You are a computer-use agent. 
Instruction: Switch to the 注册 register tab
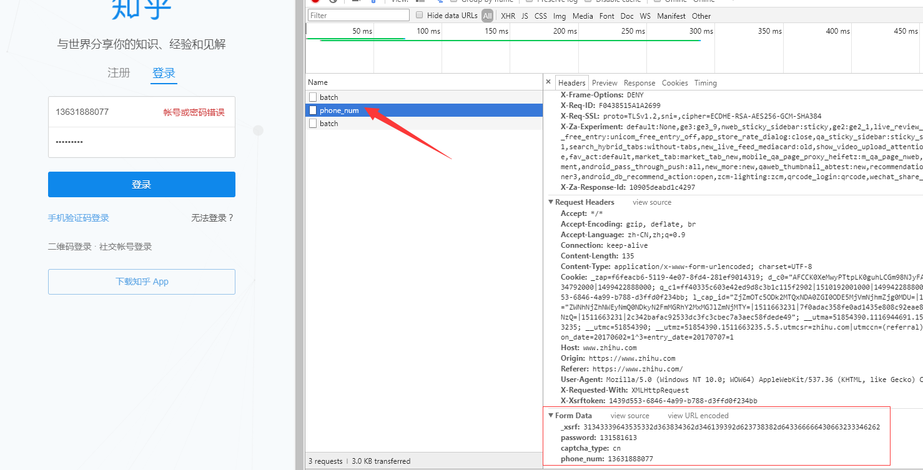pos(119,73)
